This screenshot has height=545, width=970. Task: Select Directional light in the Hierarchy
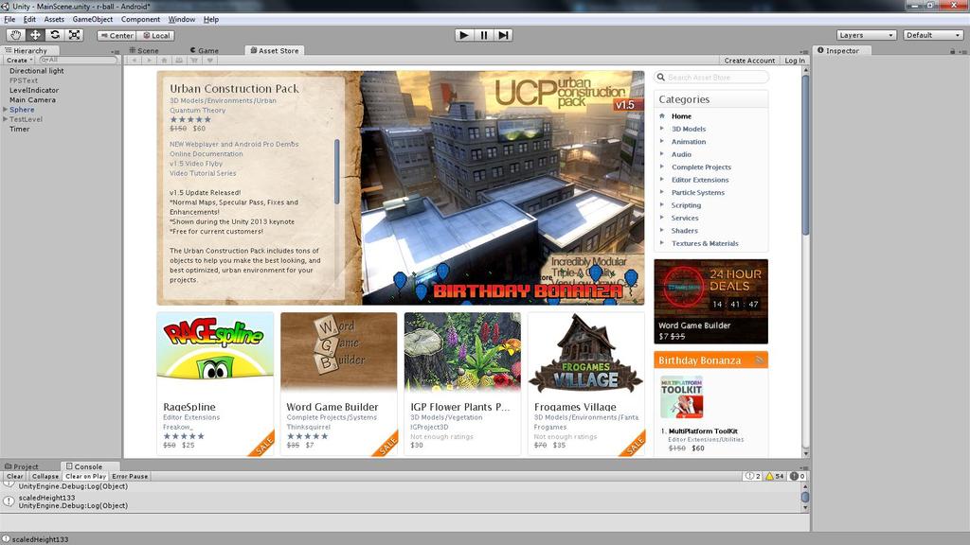pyautogui.click(x=37, y=70)
